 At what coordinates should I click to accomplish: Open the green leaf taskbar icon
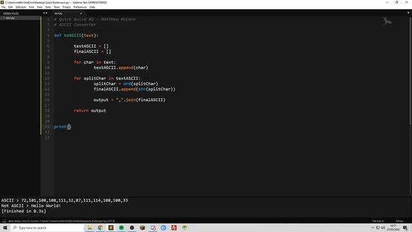185,227
